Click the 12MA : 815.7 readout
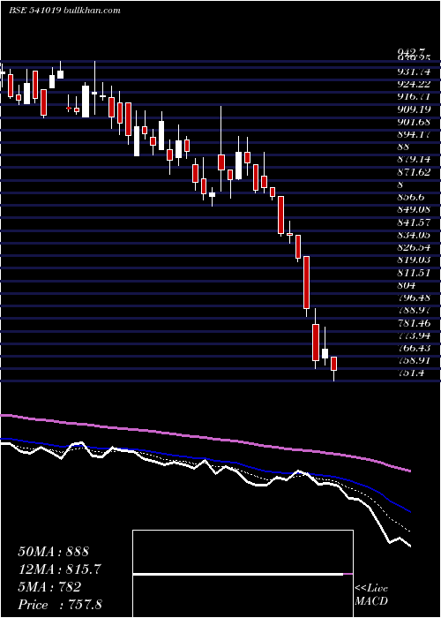441x618 pixels. (x=60, y=569)
